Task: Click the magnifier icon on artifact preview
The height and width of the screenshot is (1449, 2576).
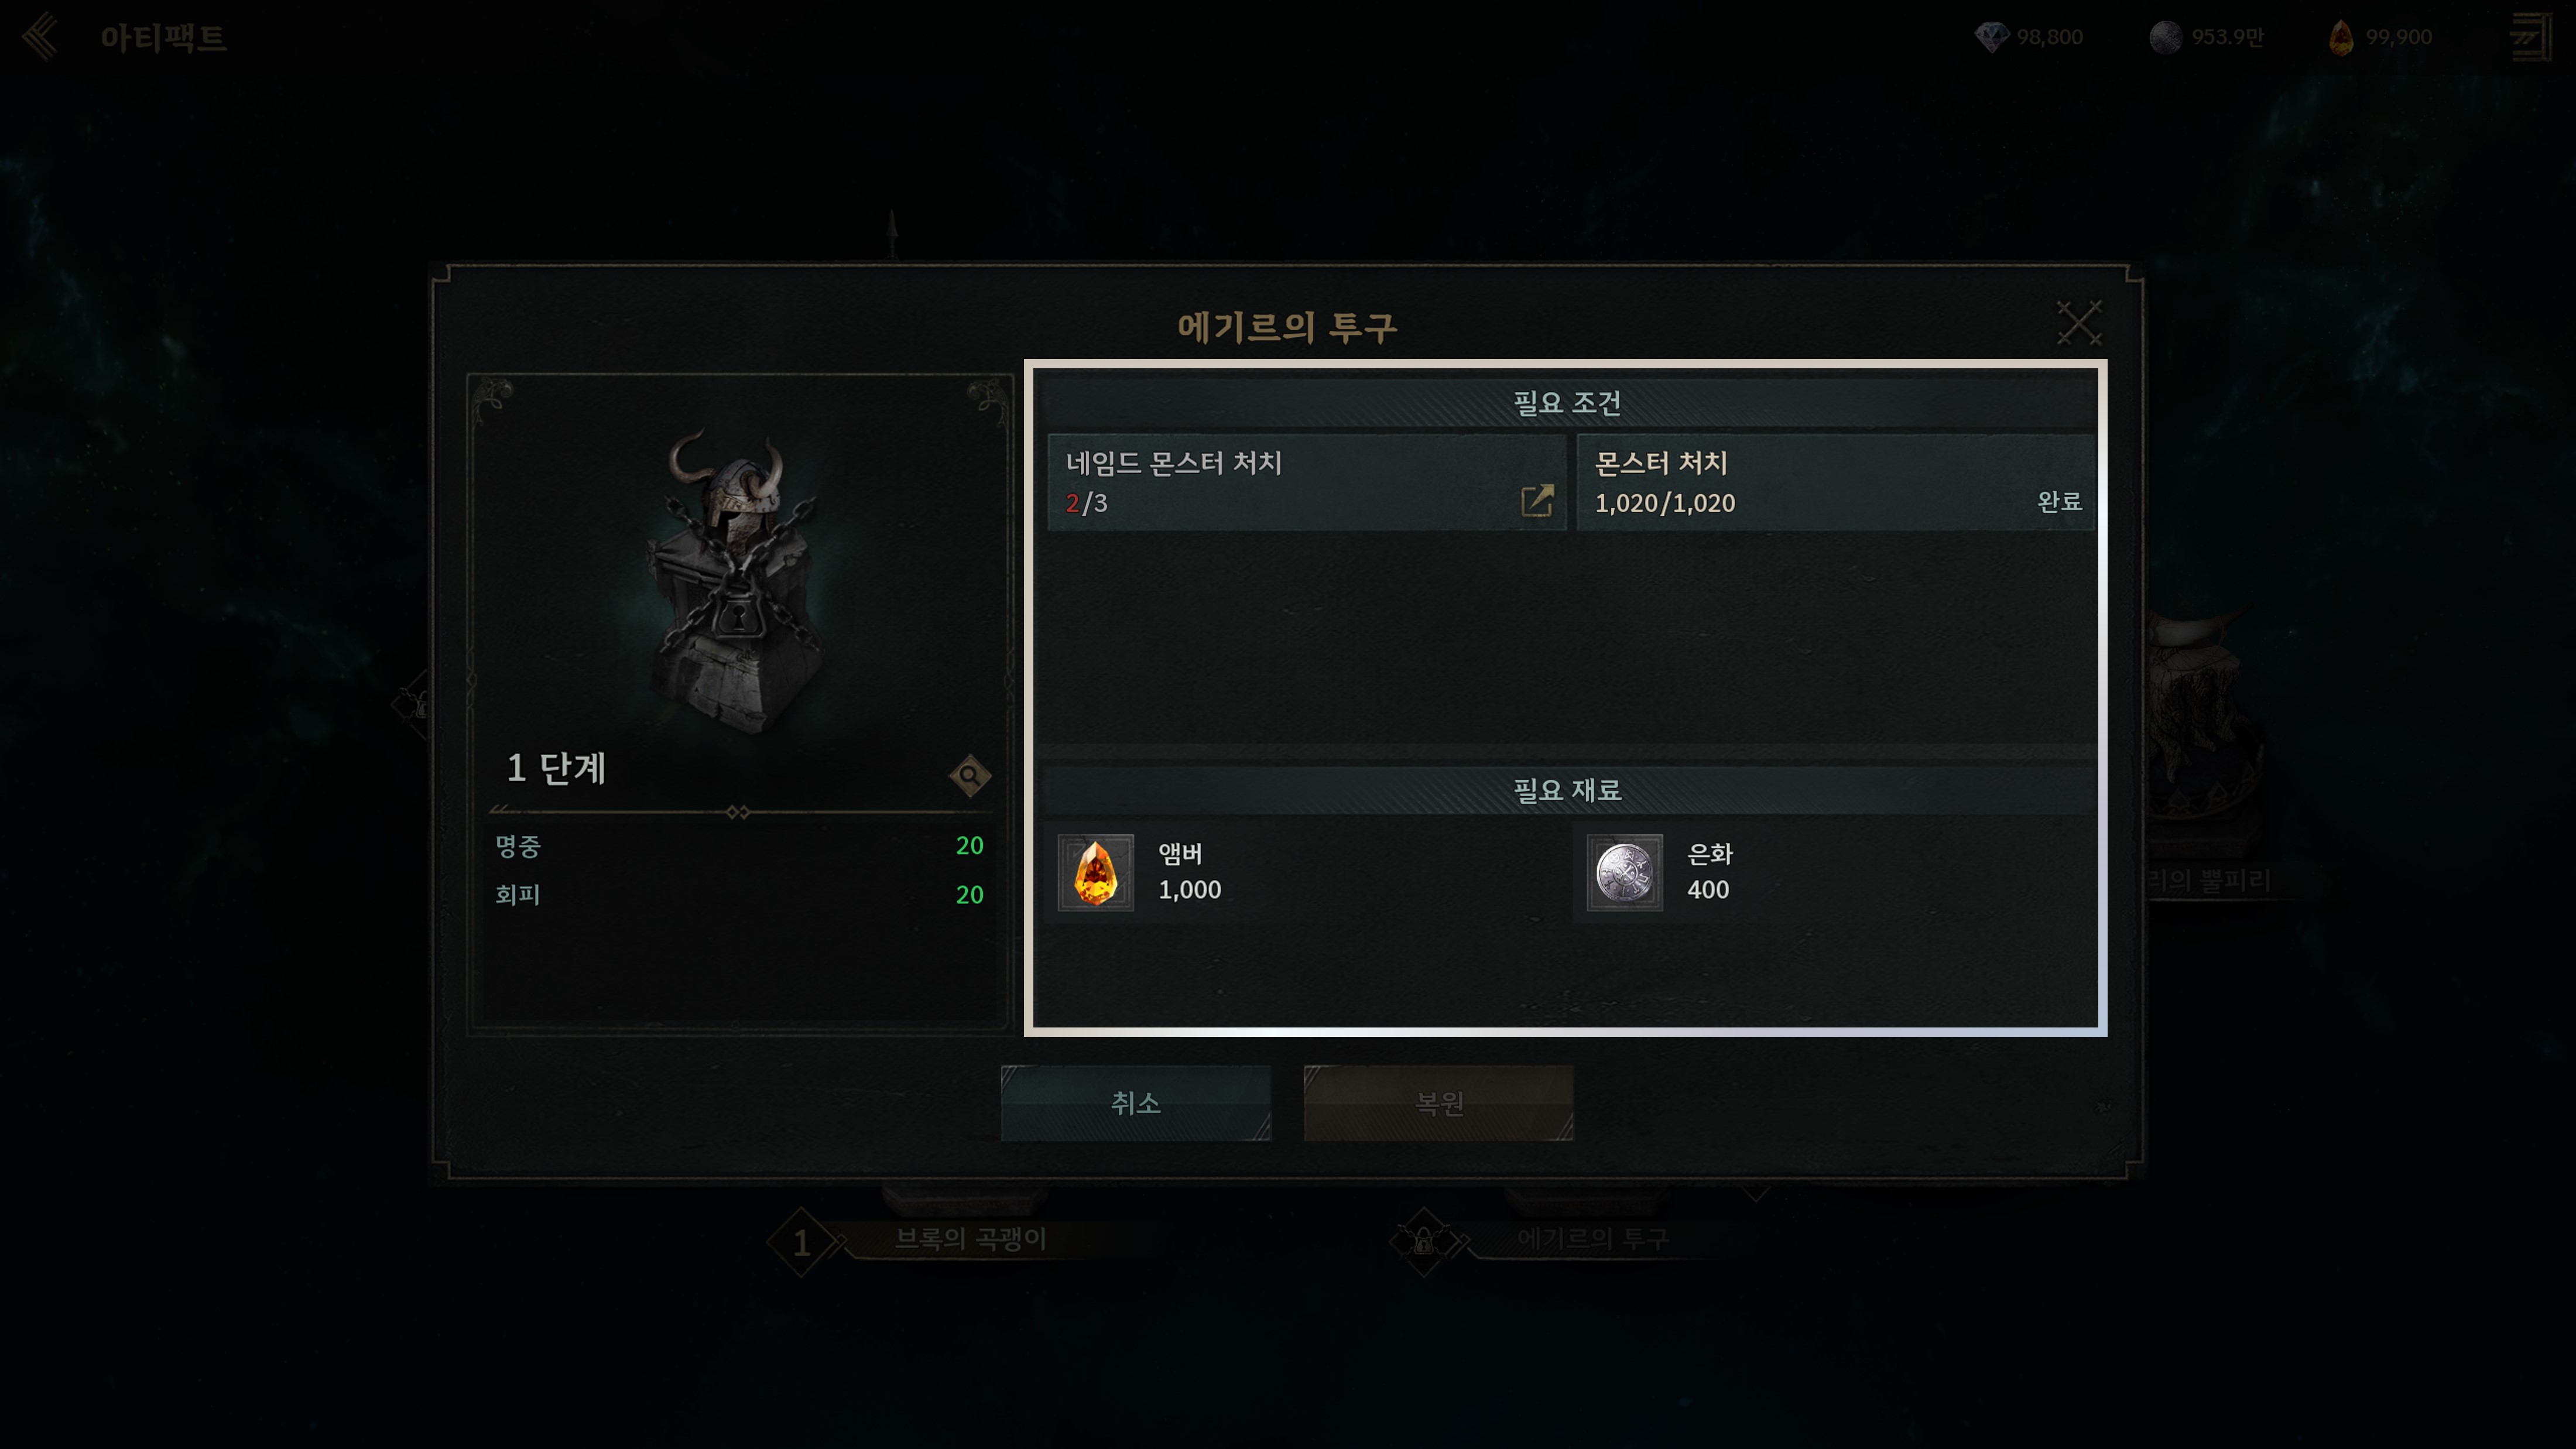Action: tap(969, 775)
